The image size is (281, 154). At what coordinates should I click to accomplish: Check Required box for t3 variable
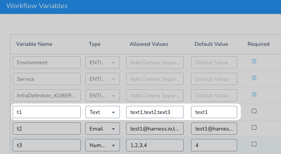(x=254, y=144)
